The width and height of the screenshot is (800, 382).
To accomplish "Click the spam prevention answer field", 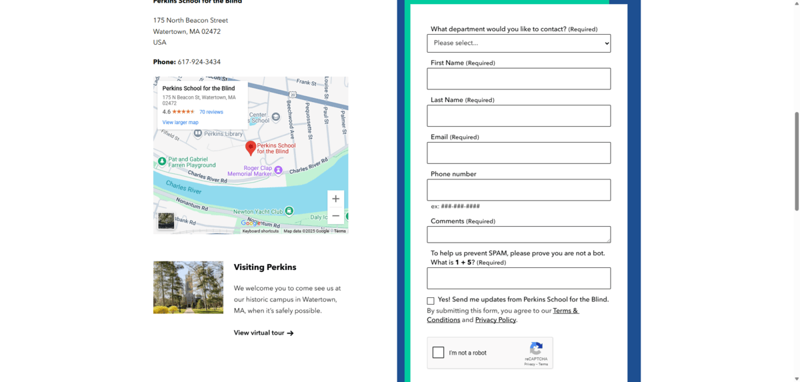I will click(519, 278).
